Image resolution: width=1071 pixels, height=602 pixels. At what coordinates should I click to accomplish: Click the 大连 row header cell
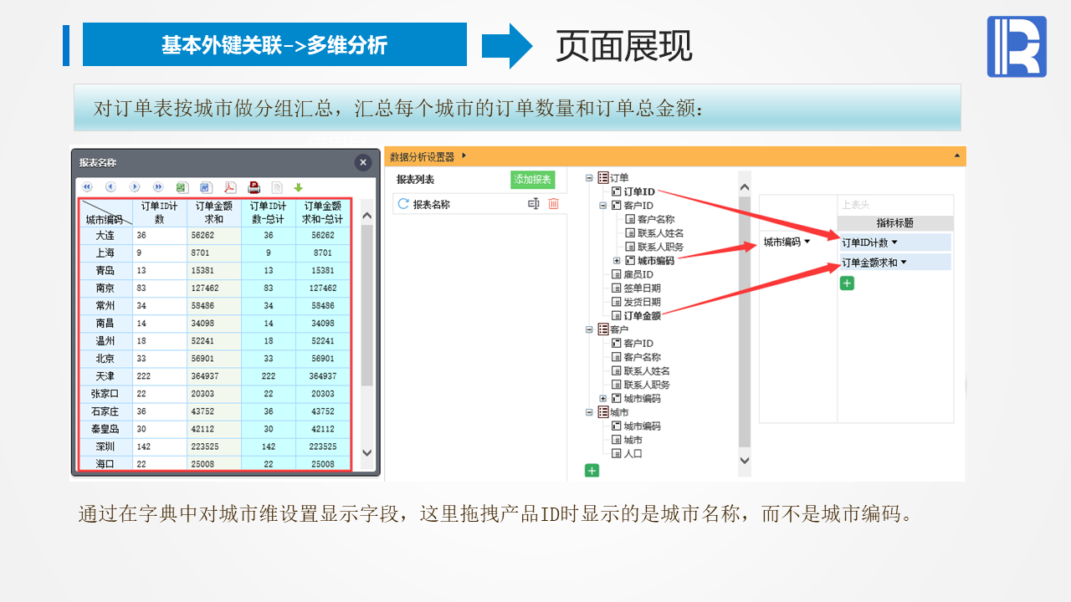pos(105,236)
